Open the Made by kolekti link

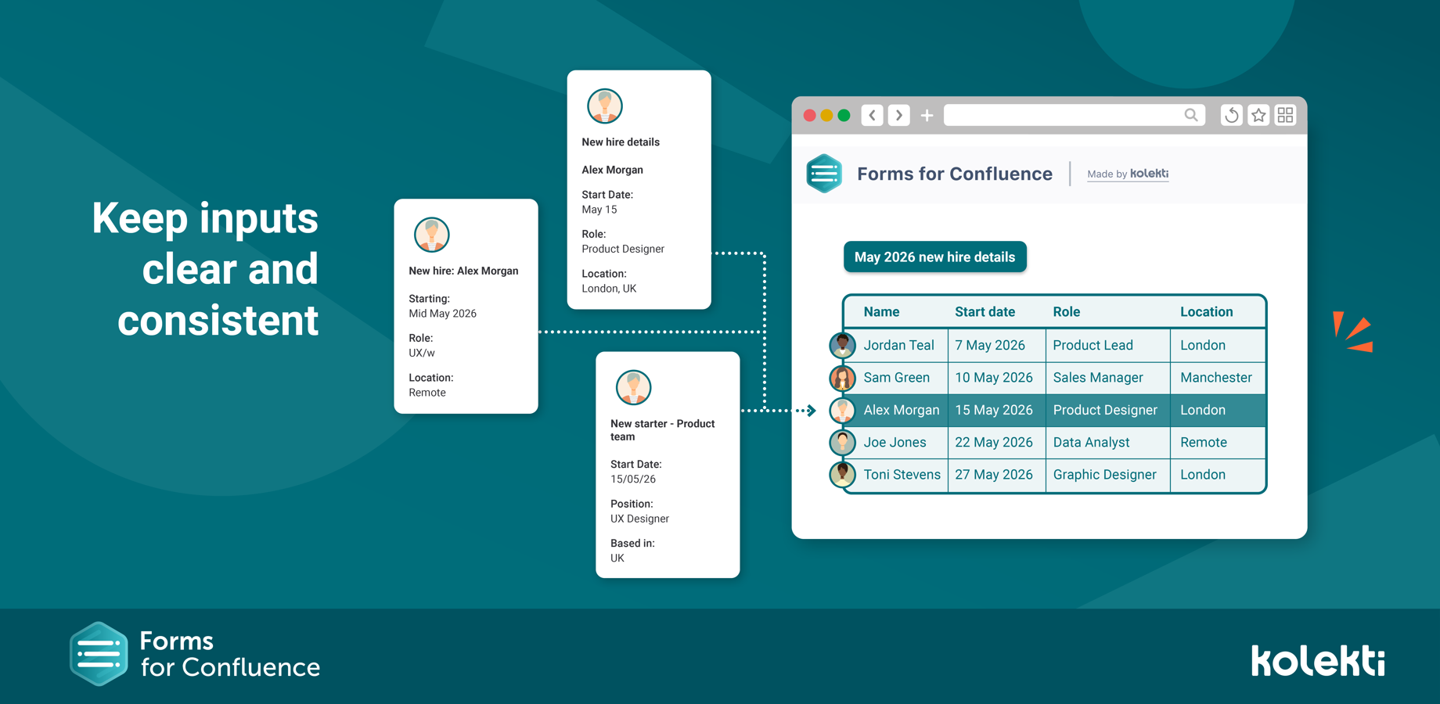(1128, 174)
